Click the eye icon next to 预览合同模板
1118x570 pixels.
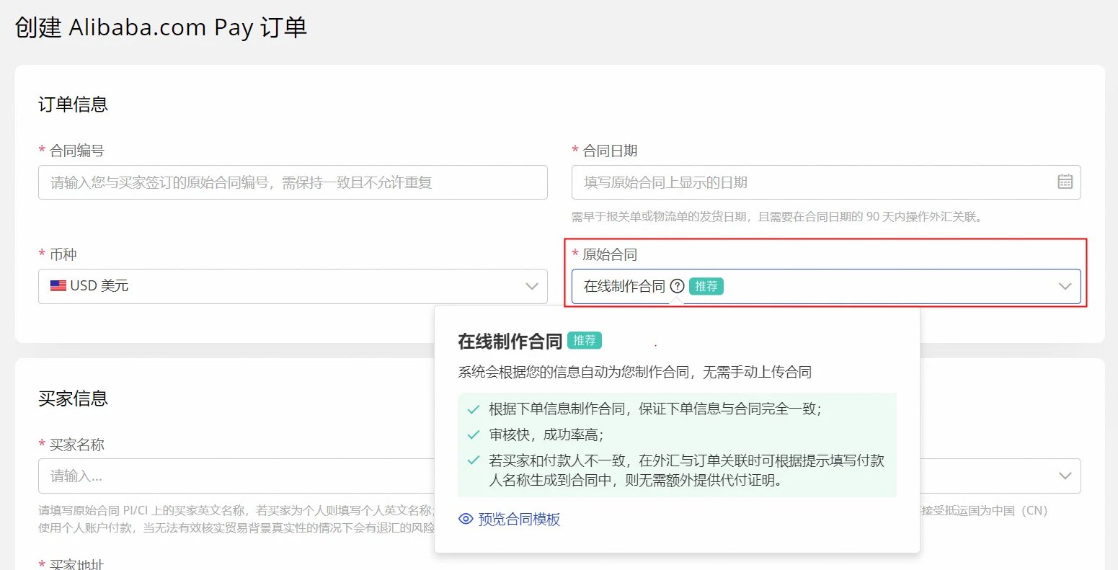click(466, 519)
